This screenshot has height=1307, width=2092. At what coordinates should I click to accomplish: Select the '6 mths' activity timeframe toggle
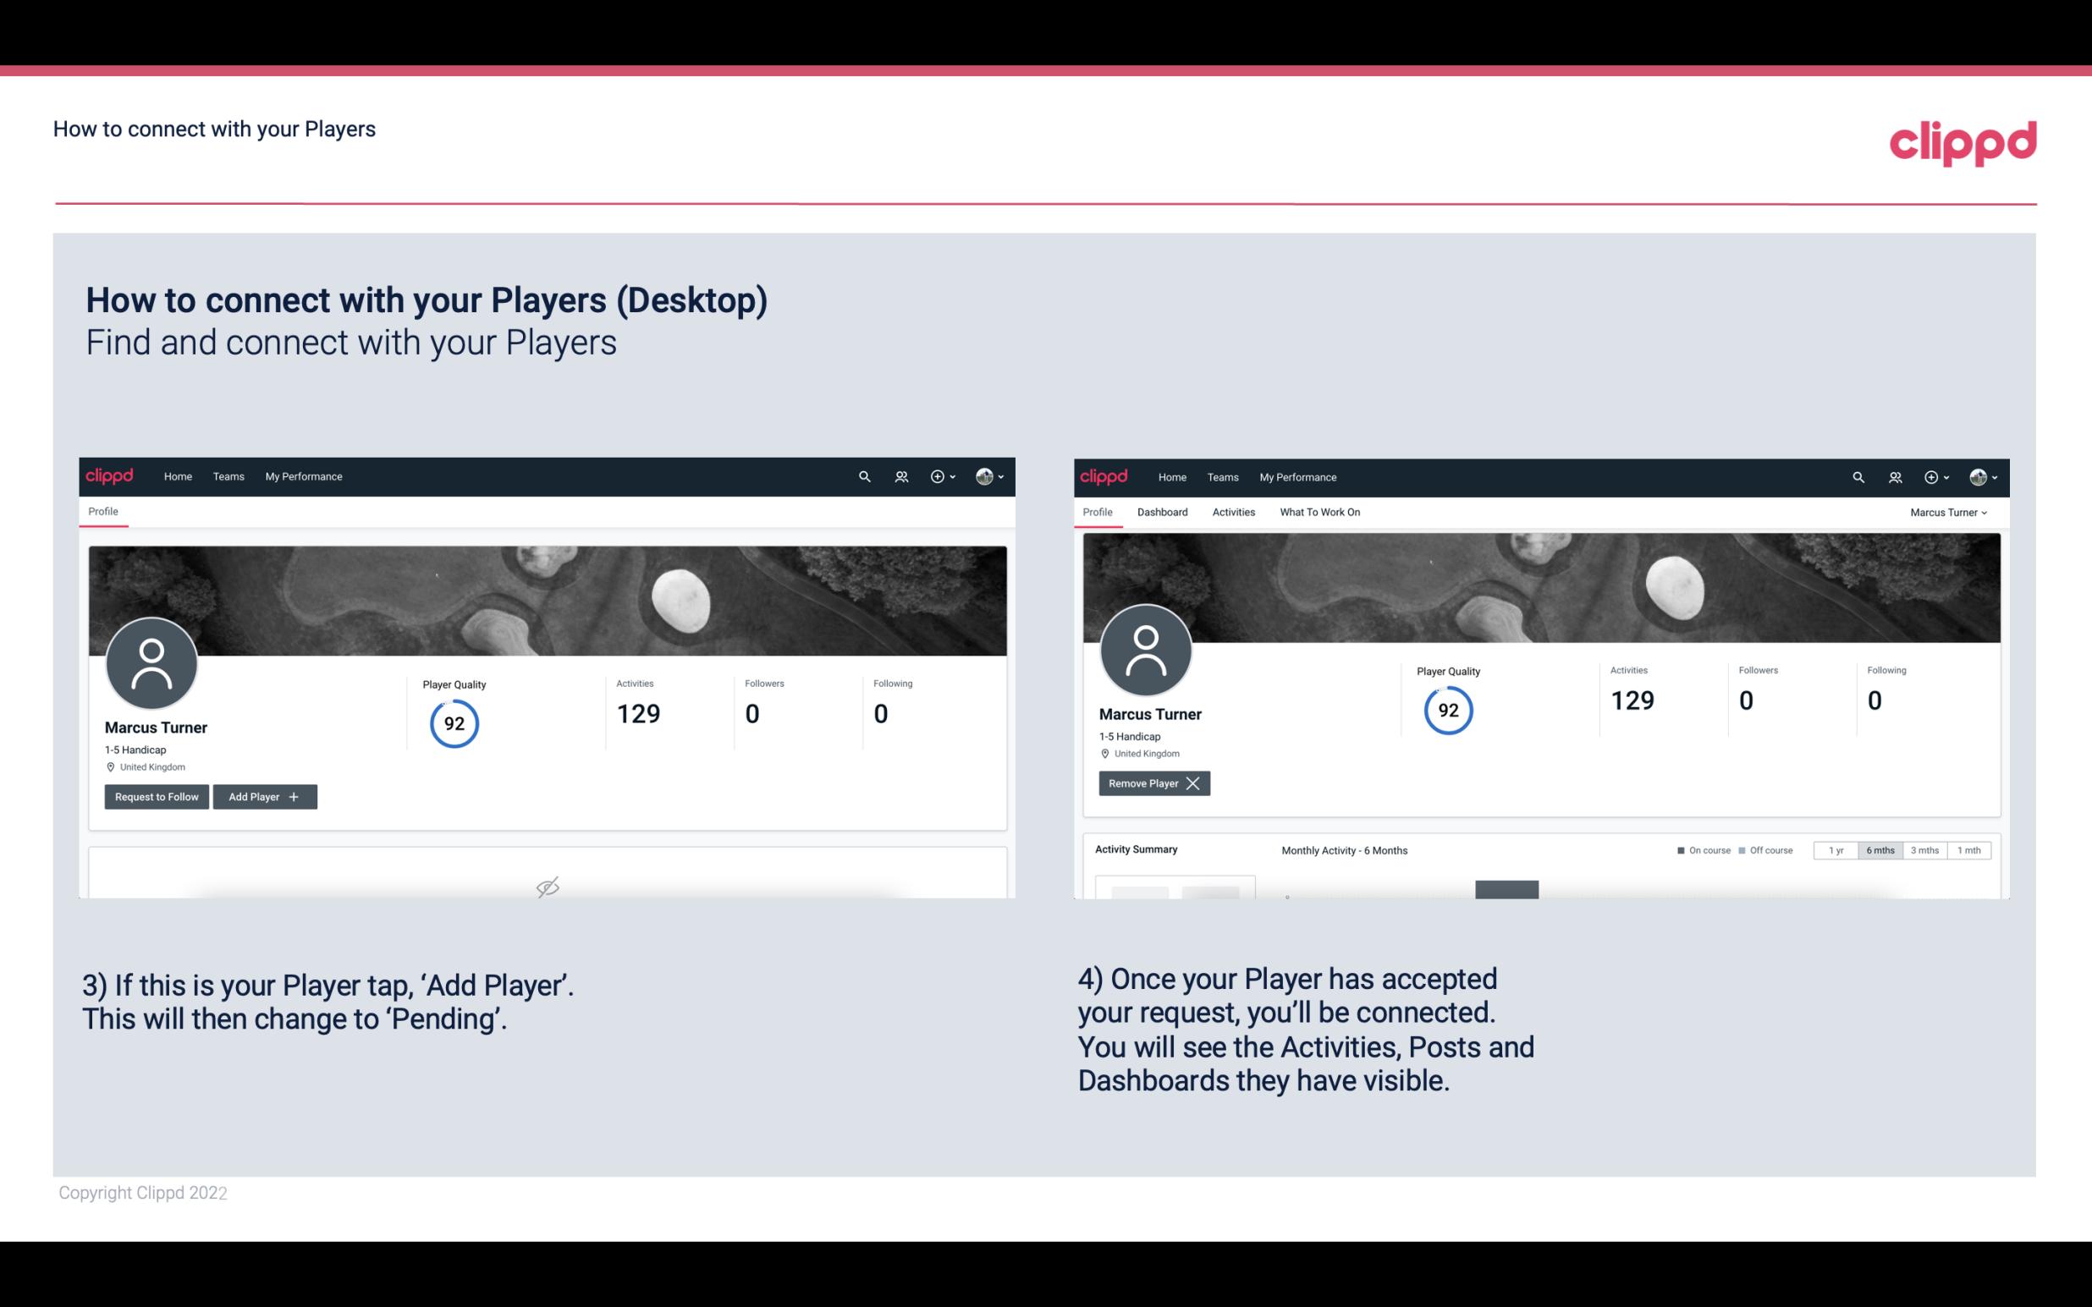pos(1880,849)
